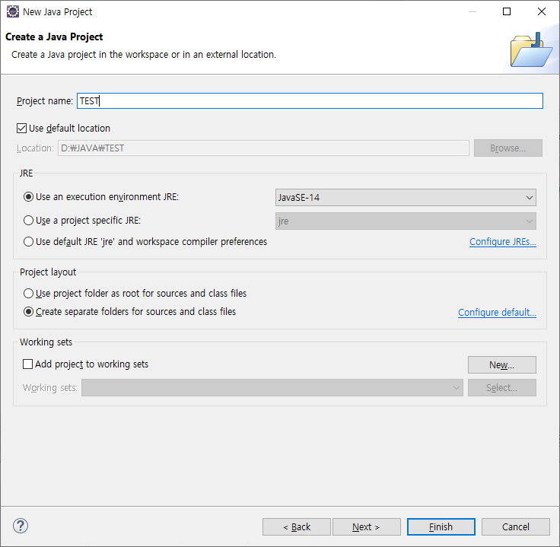
Task: Click the Location field showing D:\JAVA\TEST
Action: pos(263,148)
